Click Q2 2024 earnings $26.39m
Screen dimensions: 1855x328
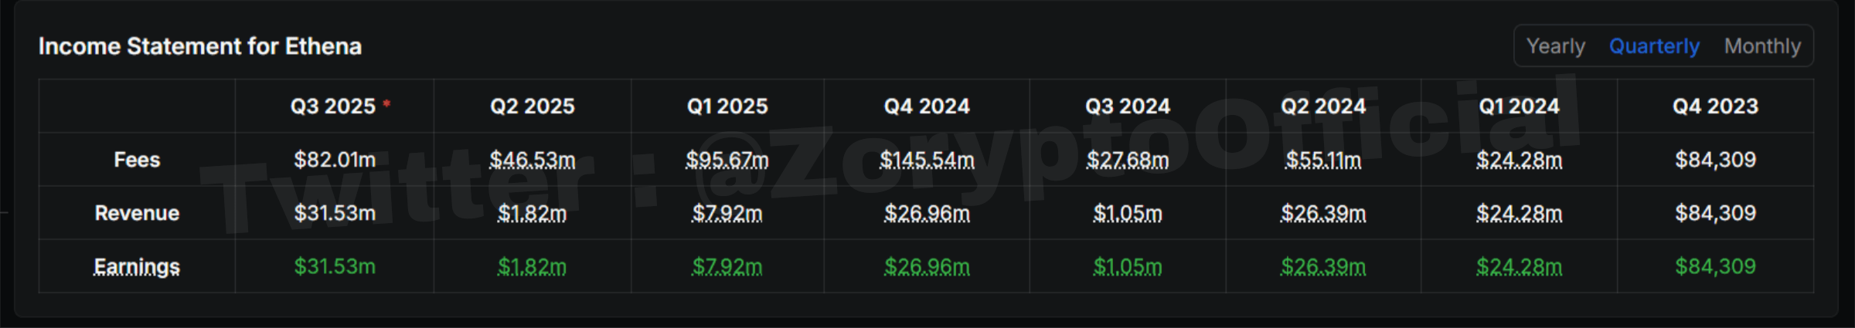tap(1323, 267)
